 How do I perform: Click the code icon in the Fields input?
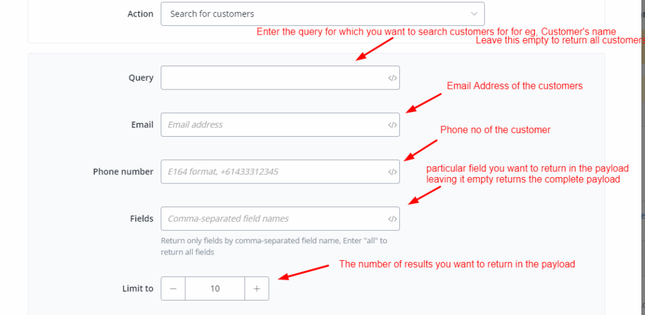(392, 219)
